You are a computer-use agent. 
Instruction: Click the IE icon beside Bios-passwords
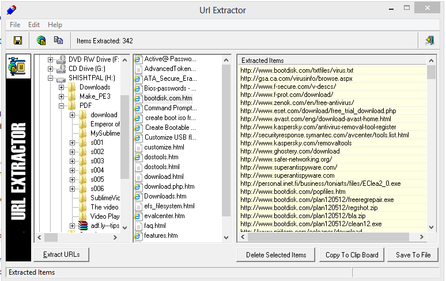(138, 88)
